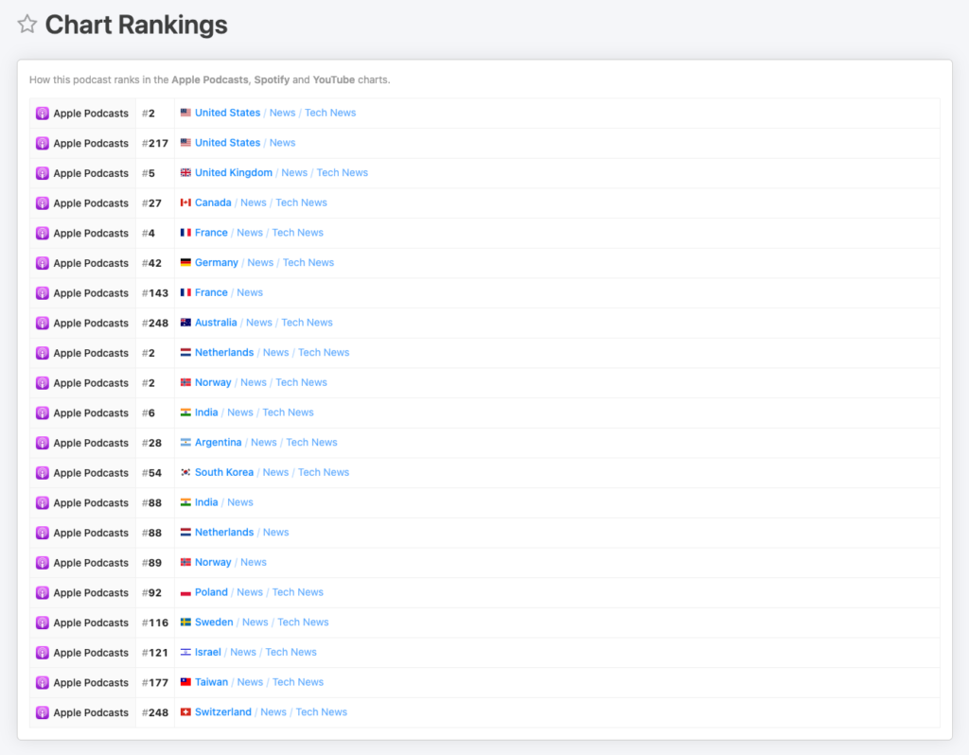
Task: Click the Switzerland flag icon
Action: pos(185,711)
